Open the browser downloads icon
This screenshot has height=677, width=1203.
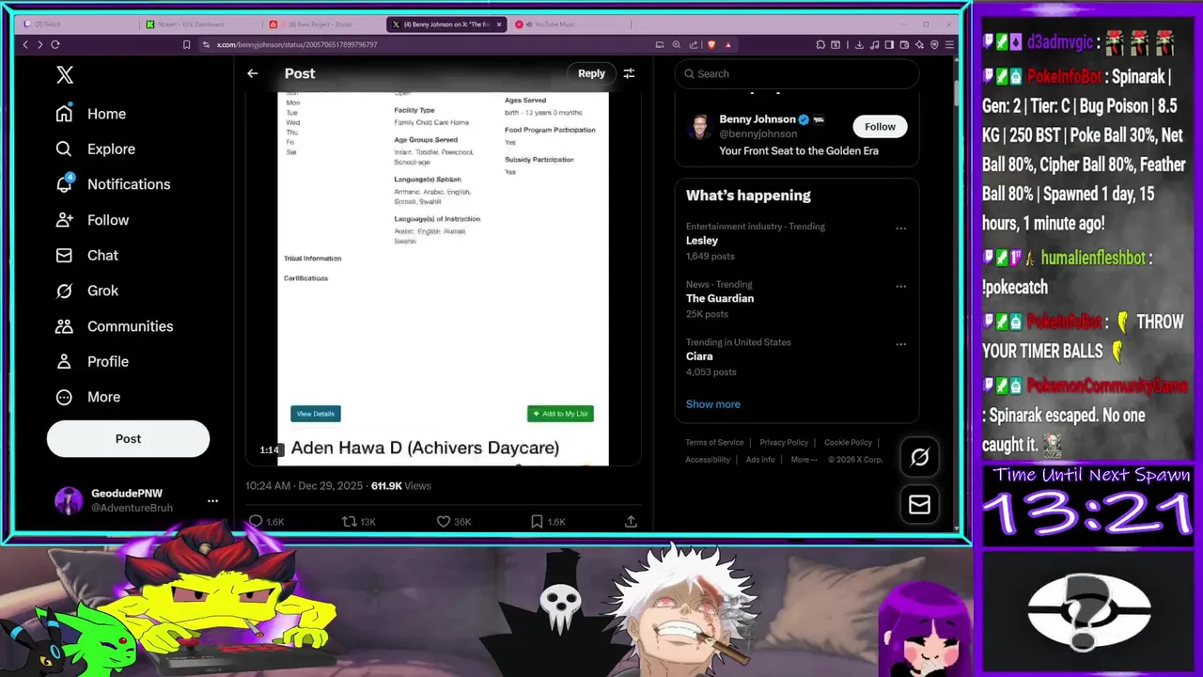[859, 44]
